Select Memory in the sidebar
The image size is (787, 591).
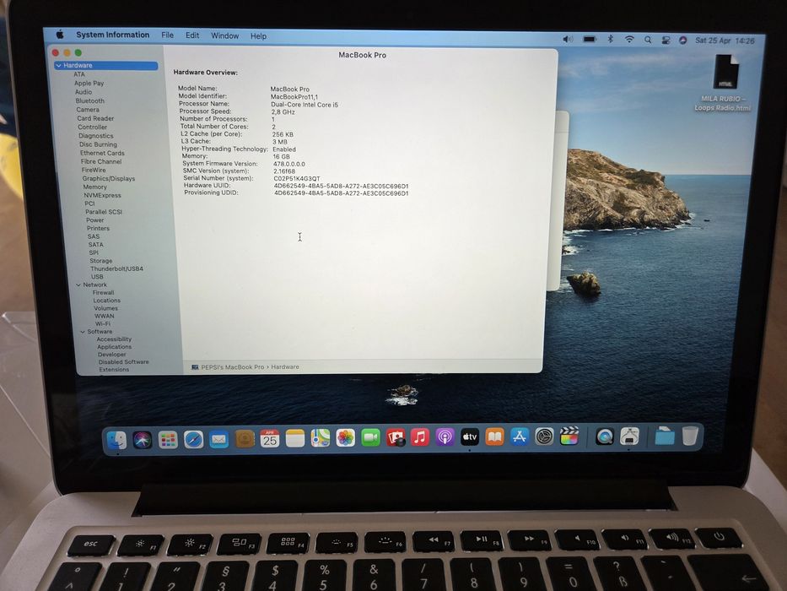[x=94, y=187]
